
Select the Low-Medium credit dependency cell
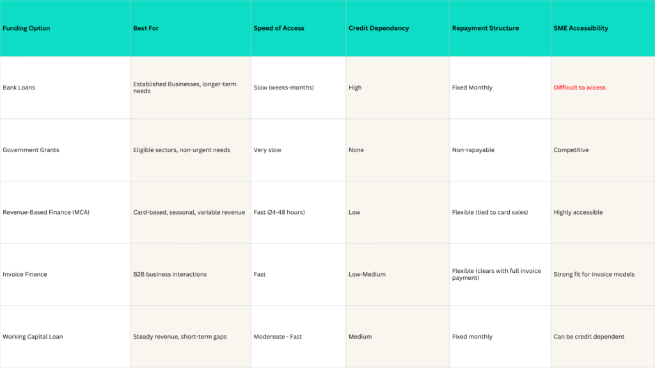coord(367,274)
